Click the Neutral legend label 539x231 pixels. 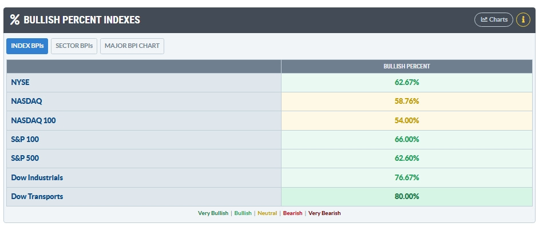coord(267,213)
